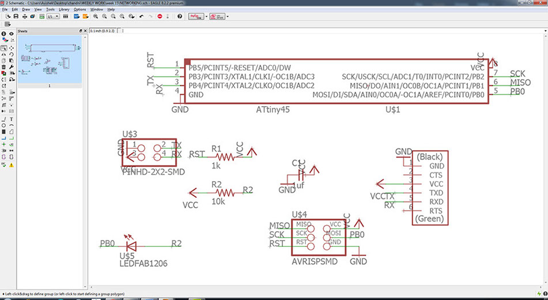Open the CAM processor icon
Image resolution: width=548 pixels, height=300 pixels.
point(32,17)
